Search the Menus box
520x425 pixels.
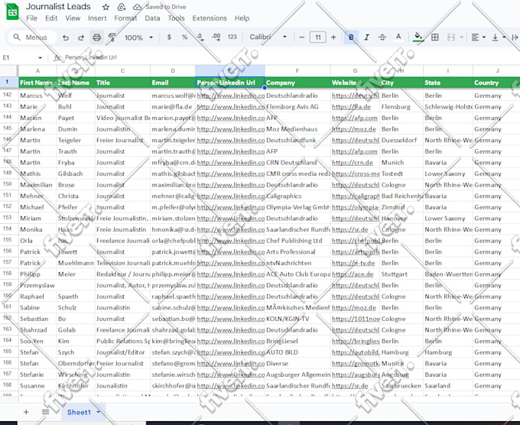(32, 37)
